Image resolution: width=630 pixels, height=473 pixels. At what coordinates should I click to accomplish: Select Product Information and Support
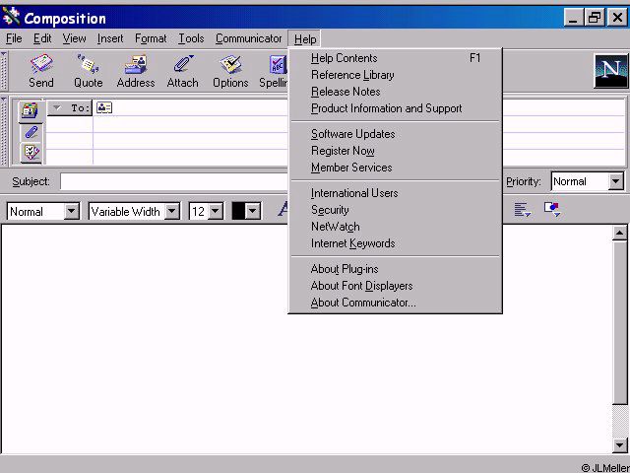(396, 108)
